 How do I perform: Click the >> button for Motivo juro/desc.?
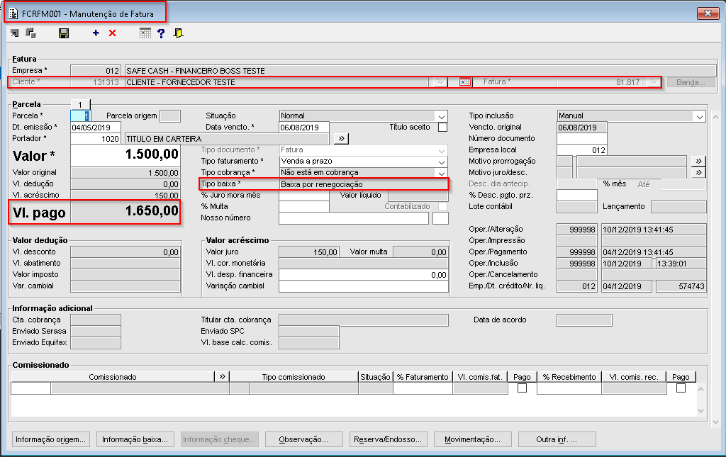coord(698,173)
